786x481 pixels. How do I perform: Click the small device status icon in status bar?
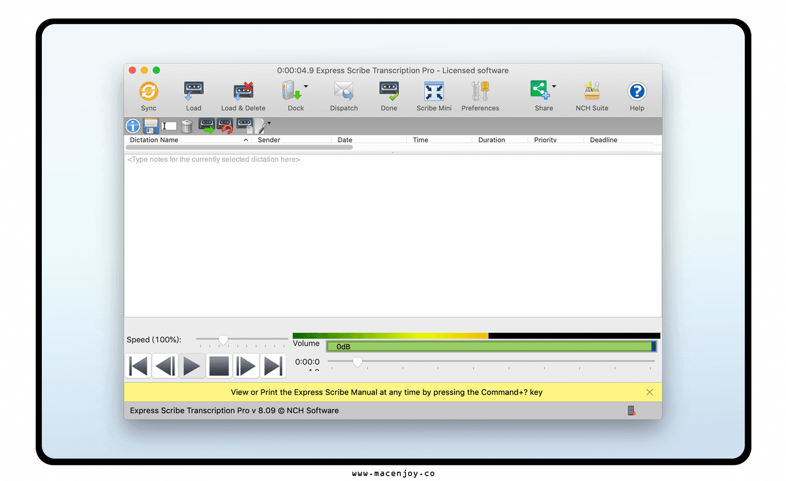tap(631, 411)
